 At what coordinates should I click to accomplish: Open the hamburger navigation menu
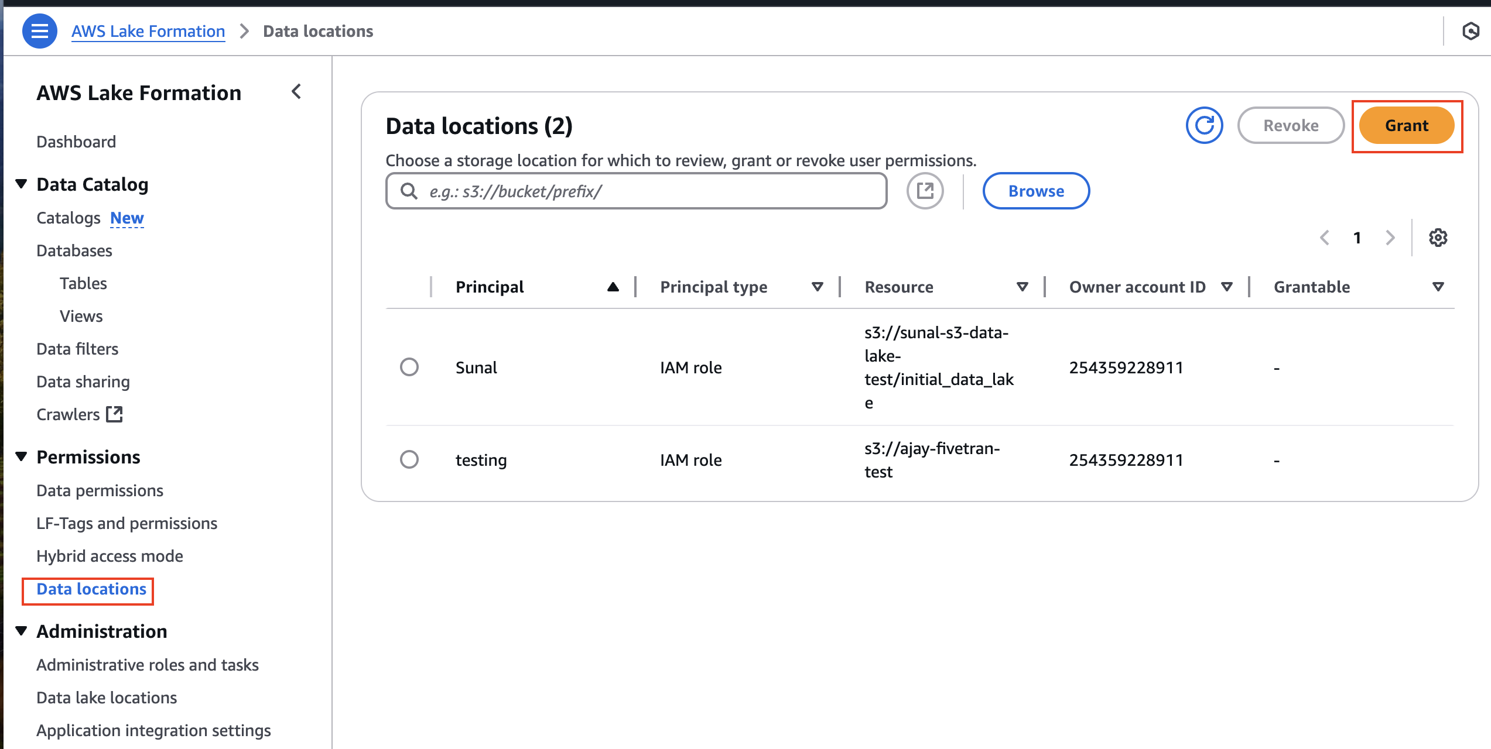click(39, 31)
